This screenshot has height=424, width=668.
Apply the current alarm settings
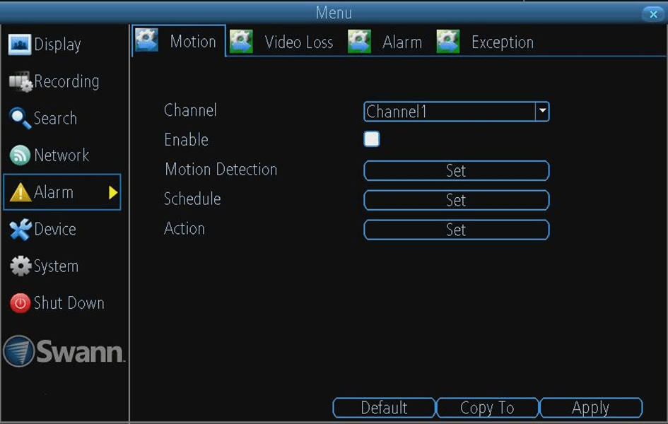click(591, 408)
